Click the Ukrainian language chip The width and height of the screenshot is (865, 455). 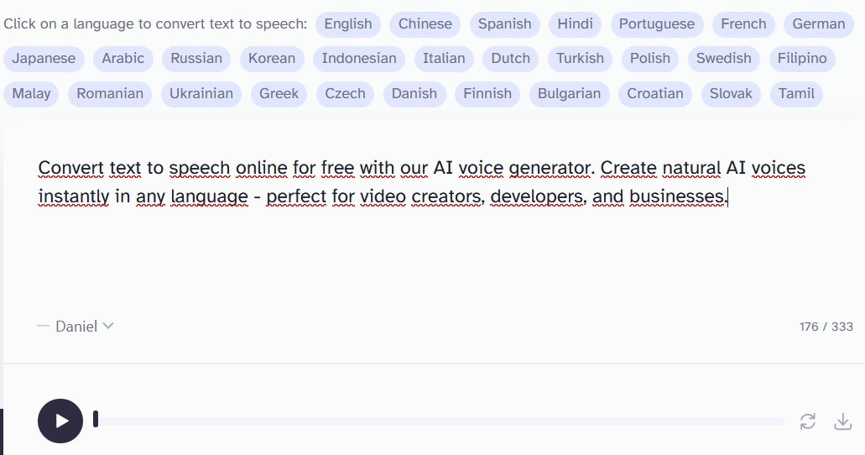pyautogui.click(x=201, y=94)
